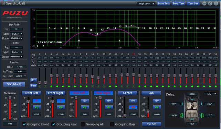Click Limiter DBu input field
The height and width of the screenshot is (129, 221).
20,67
